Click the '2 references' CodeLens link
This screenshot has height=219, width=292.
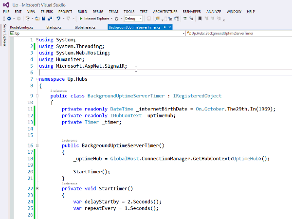(x=58, y=91)
